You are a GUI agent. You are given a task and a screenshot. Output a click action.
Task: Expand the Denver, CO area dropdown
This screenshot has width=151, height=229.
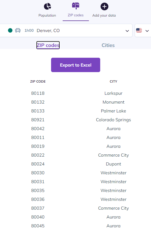127,31
